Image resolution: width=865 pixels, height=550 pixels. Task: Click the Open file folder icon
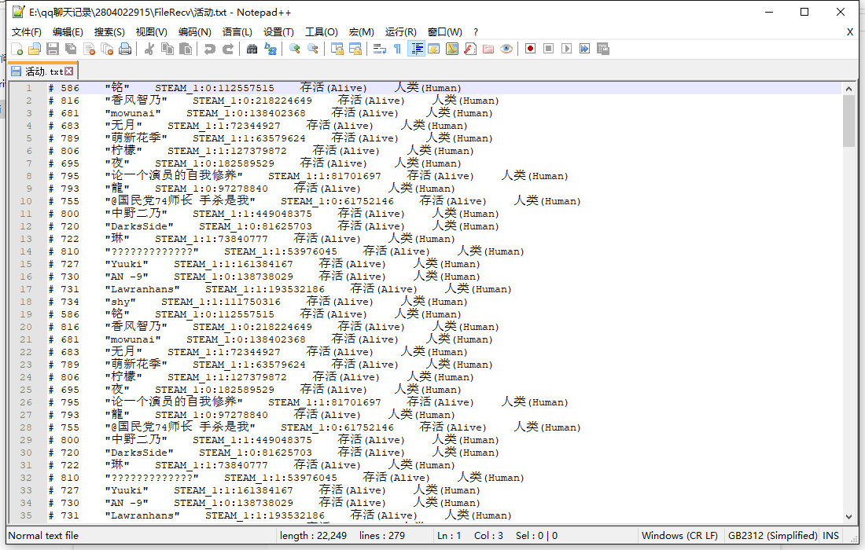pos(35,49)
